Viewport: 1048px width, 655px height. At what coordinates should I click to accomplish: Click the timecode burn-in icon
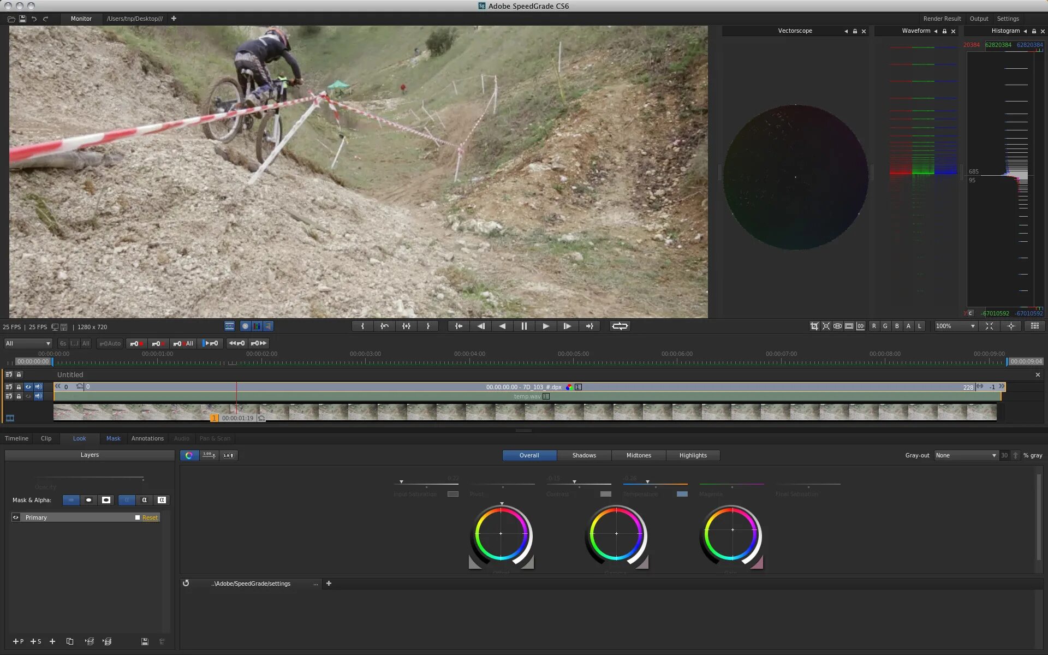861,326
